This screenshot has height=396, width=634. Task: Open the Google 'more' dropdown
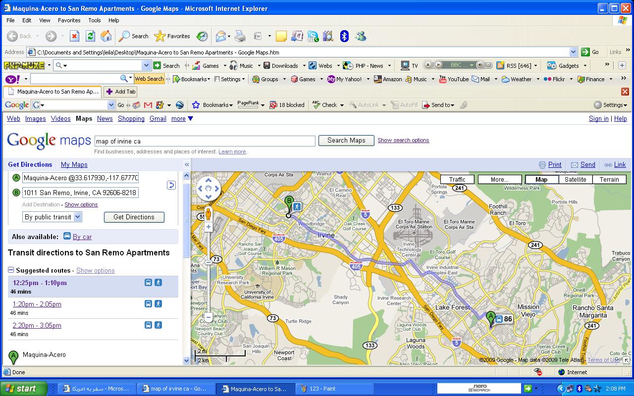point(182,119)
